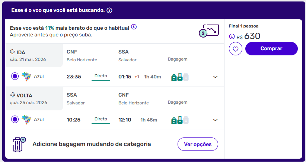Image resolution: width=306 pixels, height=162 pixels.
Task: Open Ver opções for baggage categories
Action: (x=198, y=144)
